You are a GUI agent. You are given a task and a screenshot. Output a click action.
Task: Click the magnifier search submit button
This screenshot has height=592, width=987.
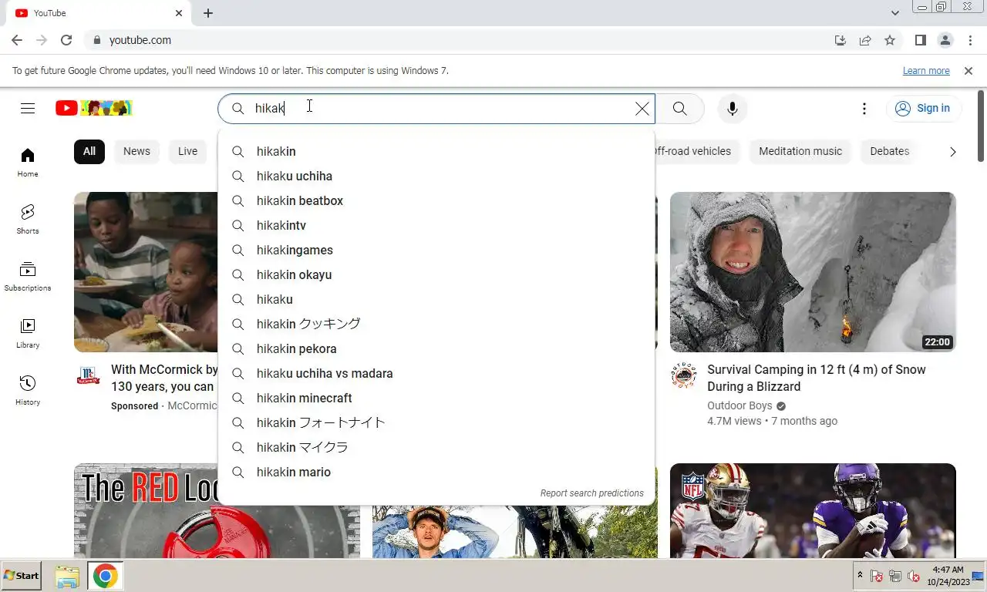click(x=679, y=109)
